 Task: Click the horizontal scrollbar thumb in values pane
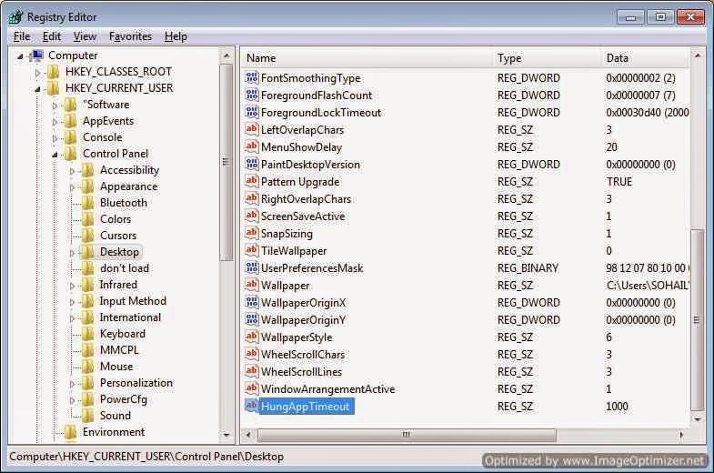pos(407,435)
